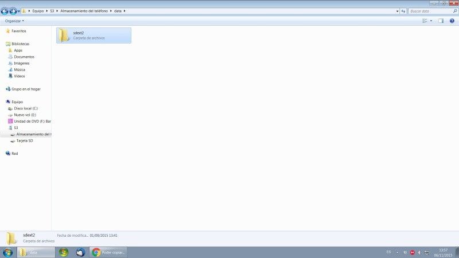The image size is (459, 258).
Task: Click the data breadcrumb segment
Action: 118,11
